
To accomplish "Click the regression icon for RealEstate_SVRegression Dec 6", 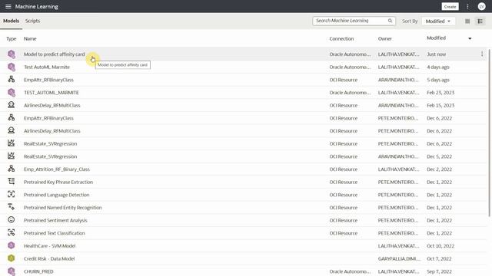I will click(12, 143).
